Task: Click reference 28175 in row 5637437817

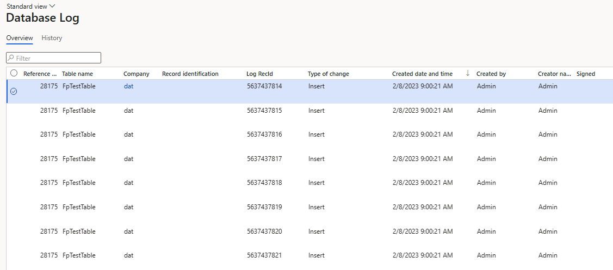Action: [x=49, y=159]
